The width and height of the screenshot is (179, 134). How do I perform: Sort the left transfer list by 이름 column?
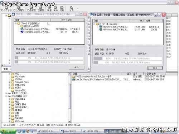32,20
